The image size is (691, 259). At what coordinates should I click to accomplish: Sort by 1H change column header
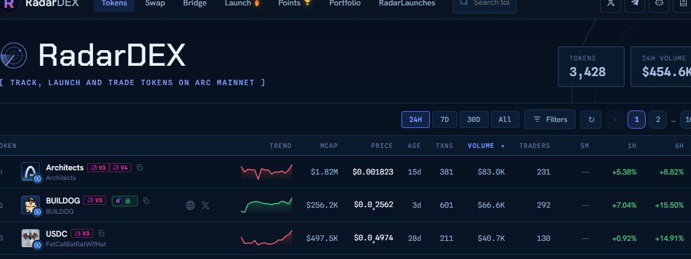[632, 146]
